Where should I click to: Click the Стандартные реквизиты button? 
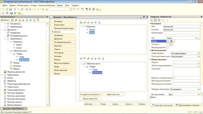[x=90, y=94]
